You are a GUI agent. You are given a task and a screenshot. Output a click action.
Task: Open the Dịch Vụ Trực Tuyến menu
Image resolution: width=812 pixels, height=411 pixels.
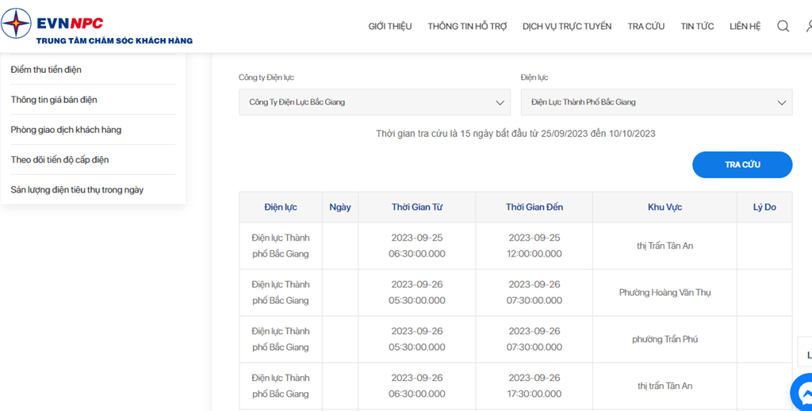pos(566,26)
